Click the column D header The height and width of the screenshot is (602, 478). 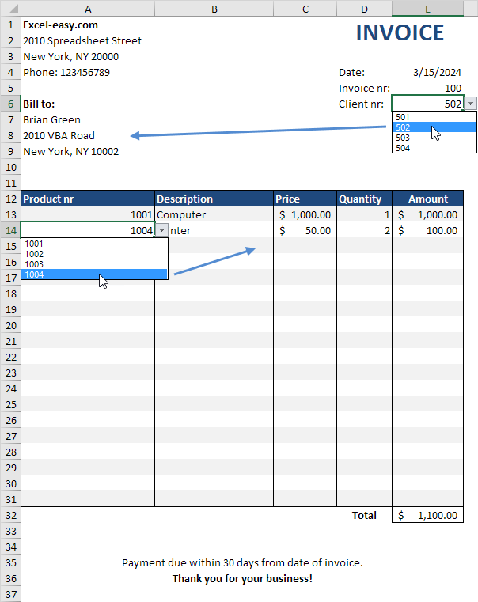[x=364, y=8]
